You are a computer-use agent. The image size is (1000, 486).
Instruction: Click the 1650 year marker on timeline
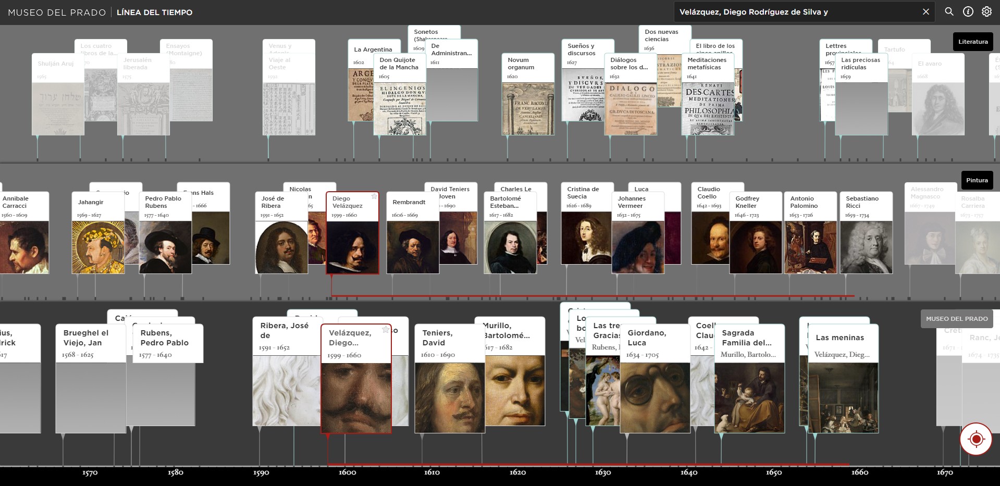coord(774,472)
